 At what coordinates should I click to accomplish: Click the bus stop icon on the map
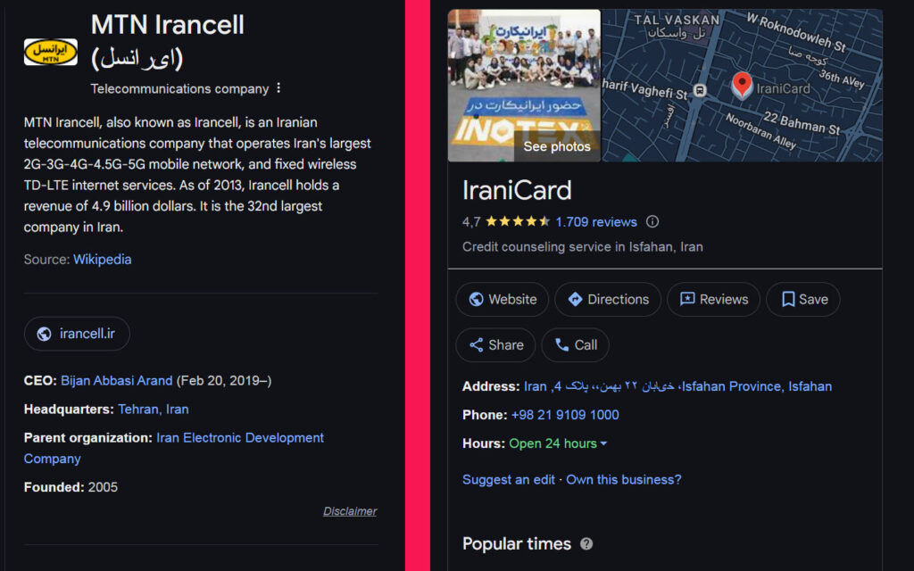coord(700,90)
